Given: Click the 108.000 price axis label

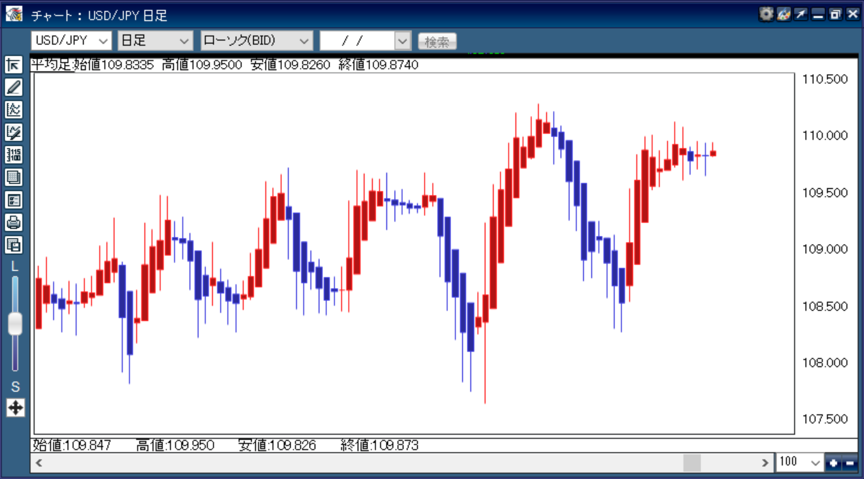Looking at the screenshot, I should 825,363.
